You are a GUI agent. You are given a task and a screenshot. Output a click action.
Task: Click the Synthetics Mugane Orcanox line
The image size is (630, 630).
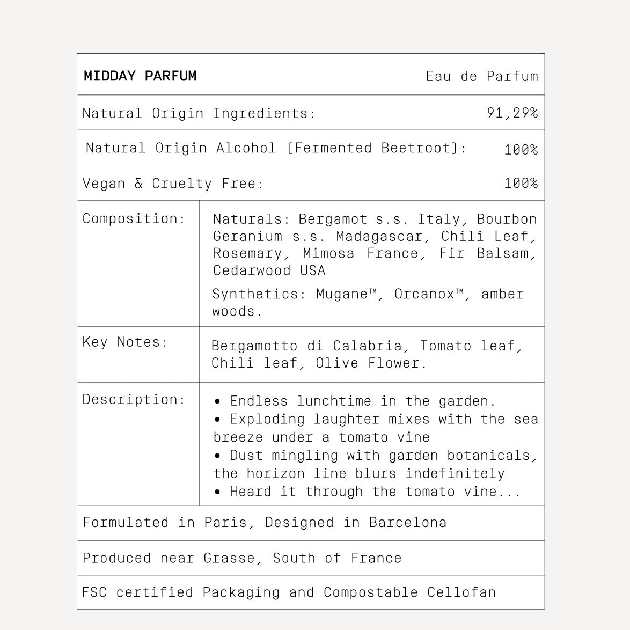click(368, 302)
